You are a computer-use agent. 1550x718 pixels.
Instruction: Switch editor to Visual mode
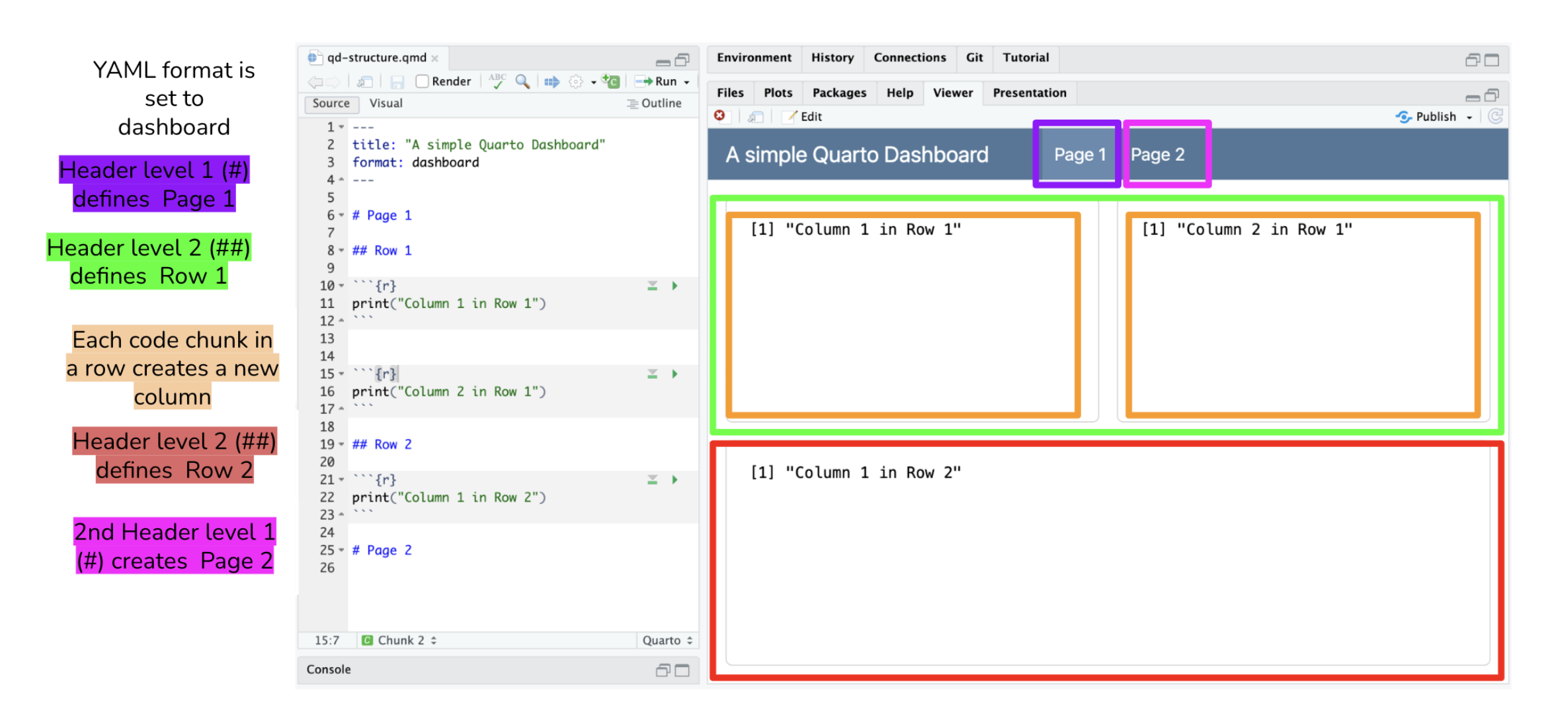[x=386, y=103]
